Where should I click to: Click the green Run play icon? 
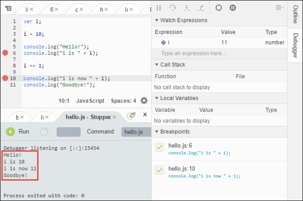[x=10, y=132]
